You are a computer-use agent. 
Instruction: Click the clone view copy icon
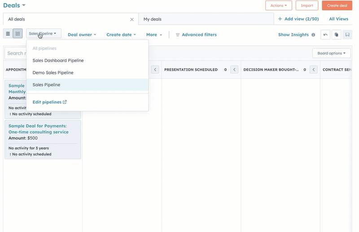point(336,35)
